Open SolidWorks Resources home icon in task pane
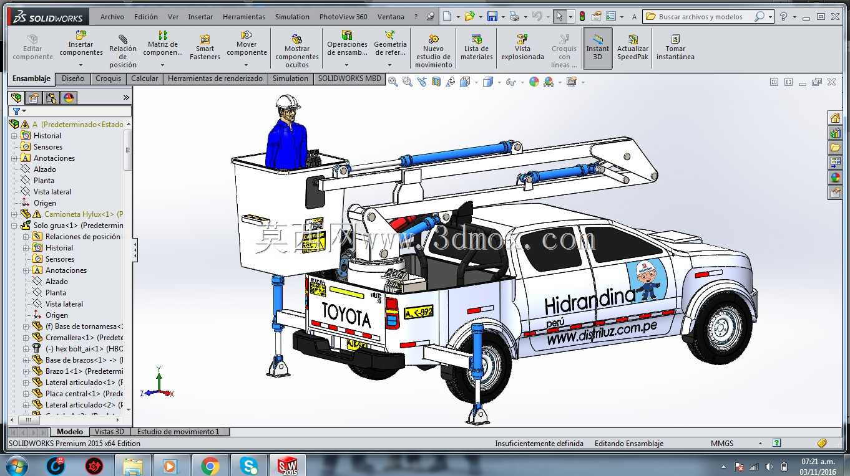Image resolution: width=850 pixels, height=476 pixels. 836,118
